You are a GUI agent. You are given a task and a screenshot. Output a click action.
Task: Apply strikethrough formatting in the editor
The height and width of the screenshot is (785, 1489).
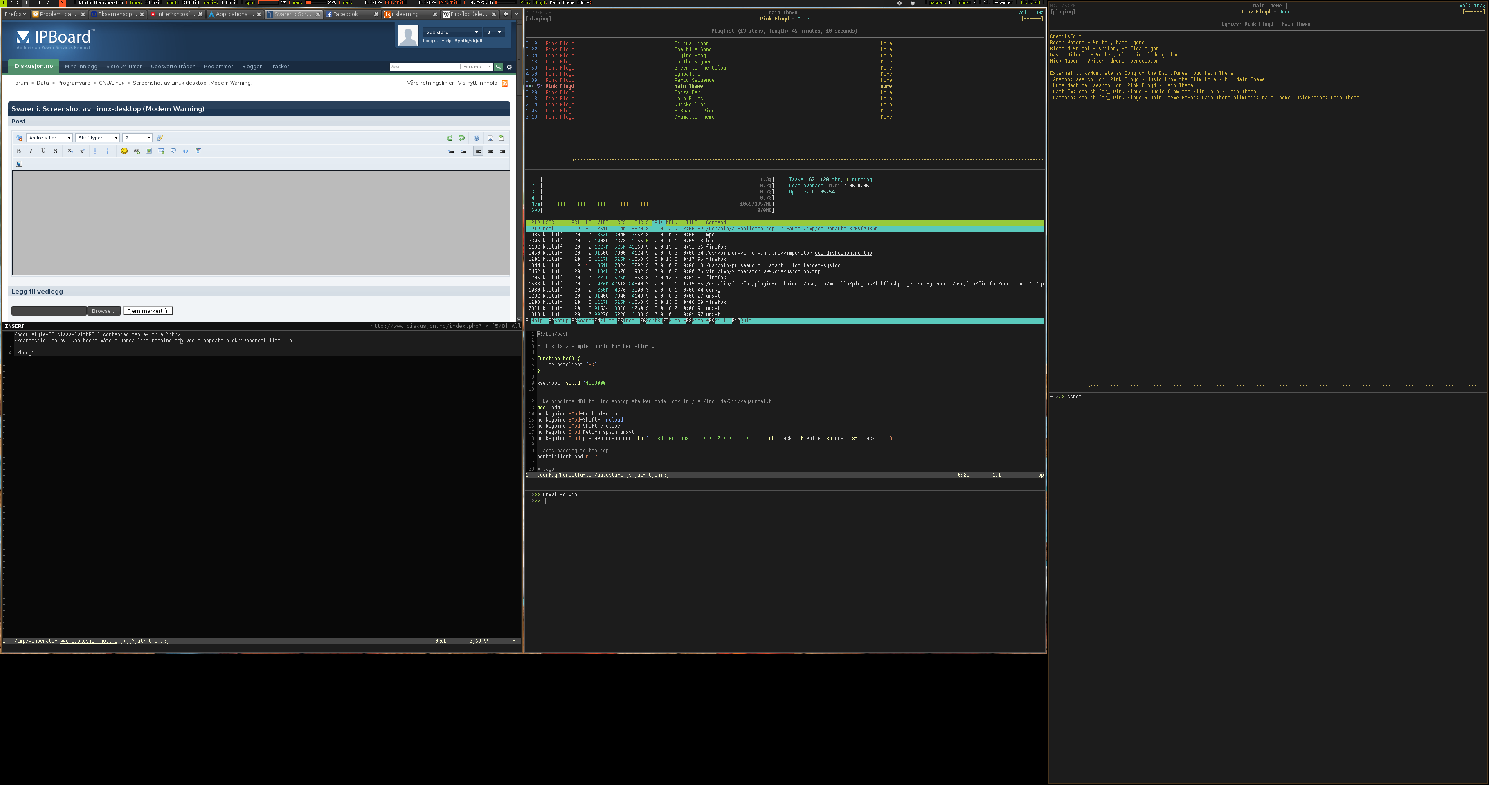pos(56,151)
